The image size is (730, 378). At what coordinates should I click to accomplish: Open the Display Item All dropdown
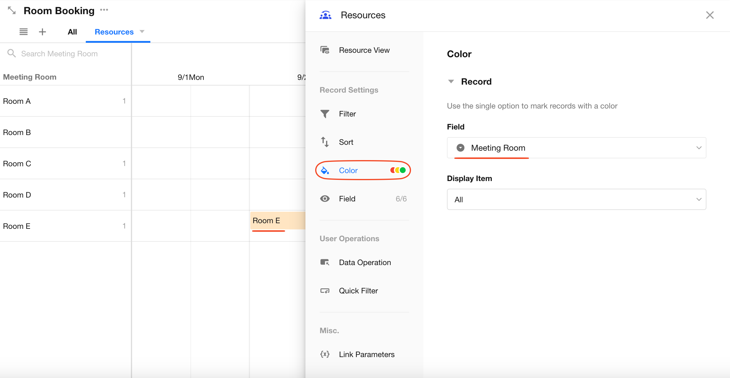pyautogui.click(x=576, y=199)
